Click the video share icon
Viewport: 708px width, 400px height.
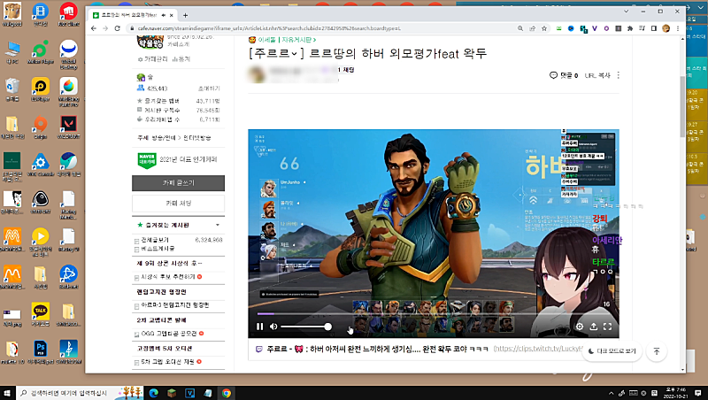coord(593,327)
